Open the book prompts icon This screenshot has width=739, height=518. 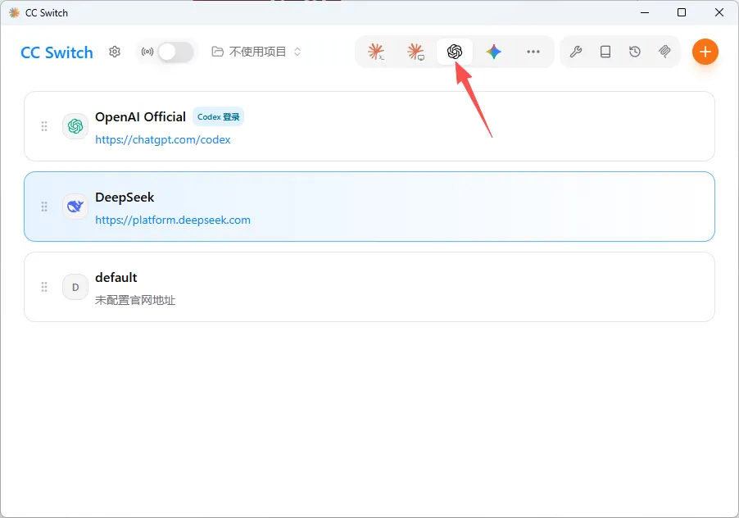coord(605,52)
